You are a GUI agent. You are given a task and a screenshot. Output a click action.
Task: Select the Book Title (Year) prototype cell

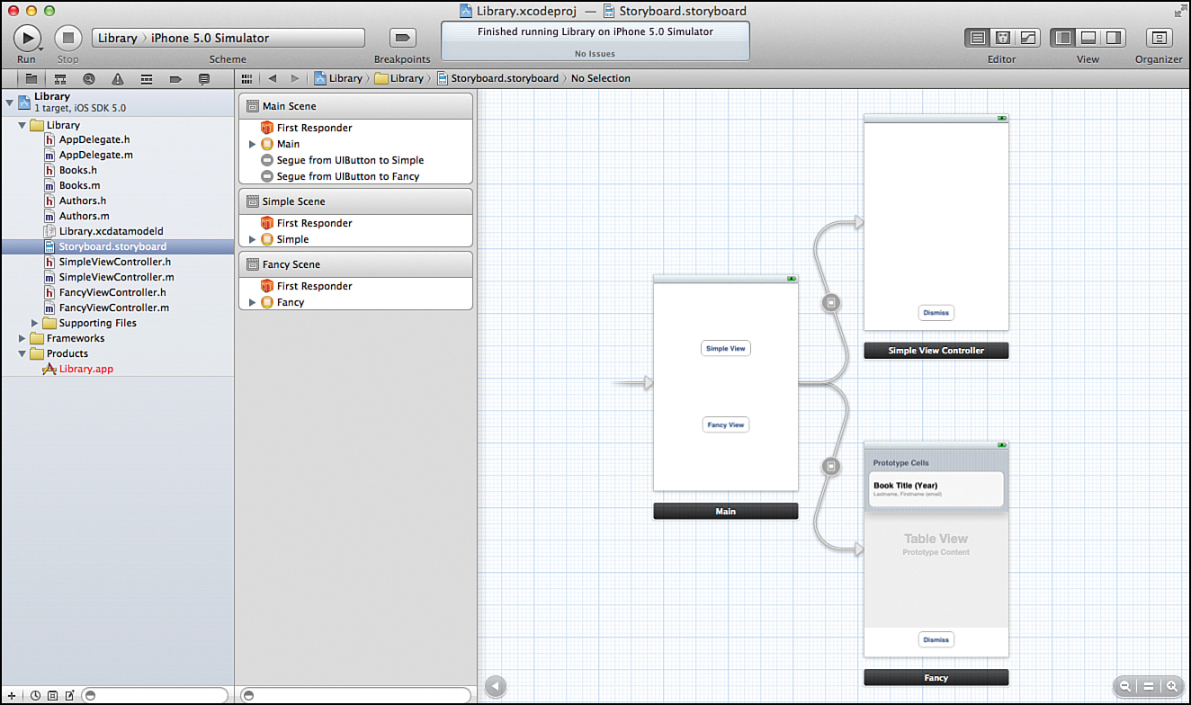point(936,489)
